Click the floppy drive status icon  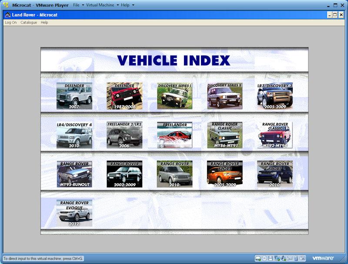tap(271, 258)
